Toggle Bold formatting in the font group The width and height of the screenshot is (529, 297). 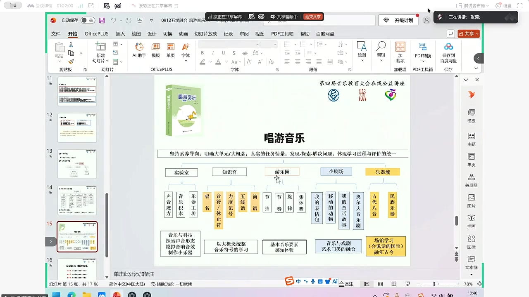(x=202, y=53)
